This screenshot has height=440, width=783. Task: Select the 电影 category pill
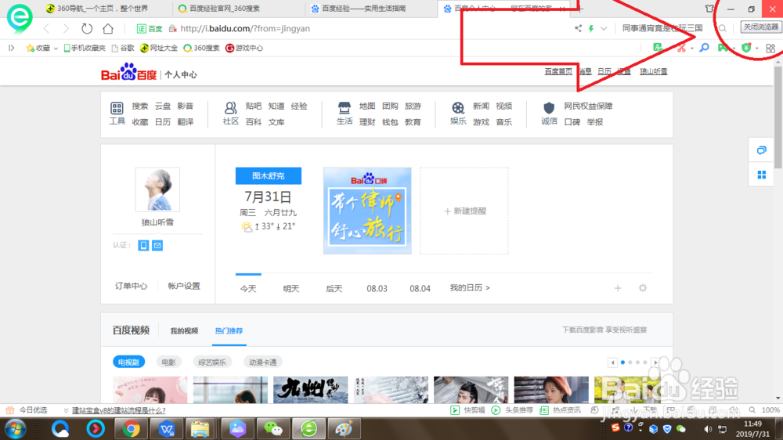pyautogui.click(x=169, y=362)
